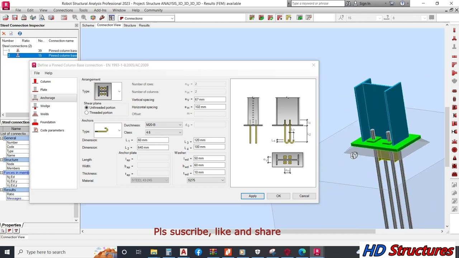459x258 pixels.
Task: Open the Column section in the dialog sidebar
Action: coord(54,81)
